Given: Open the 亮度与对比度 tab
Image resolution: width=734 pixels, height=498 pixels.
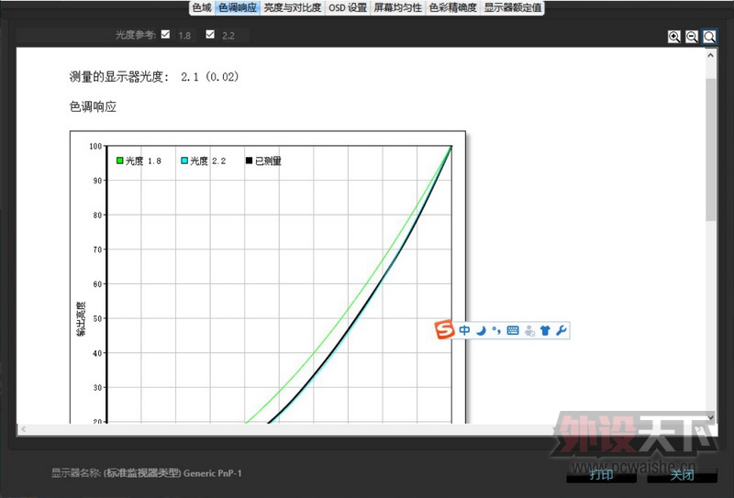Looking at the screenshot, I should click(292, 7).
